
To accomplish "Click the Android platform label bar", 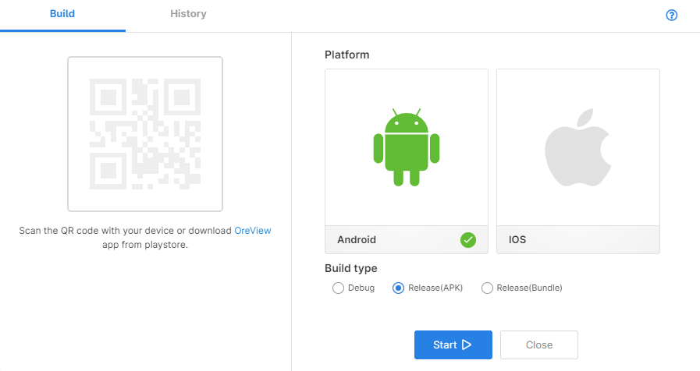I will click(407, 240).
